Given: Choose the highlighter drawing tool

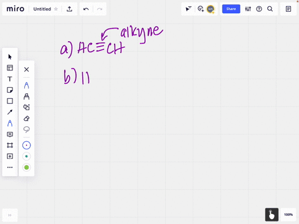Looking at the screenshot, I should click(26, 96).
